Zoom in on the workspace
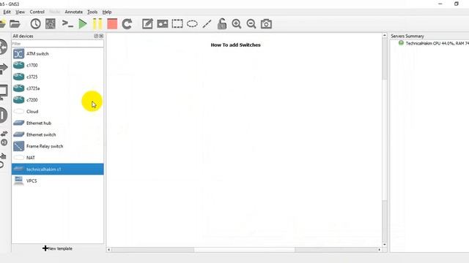This screenshot has height=263, width=469. point(237,24)
